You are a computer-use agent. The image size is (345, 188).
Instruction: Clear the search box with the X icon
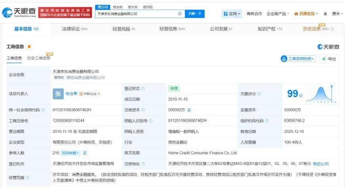coord(180,14)
